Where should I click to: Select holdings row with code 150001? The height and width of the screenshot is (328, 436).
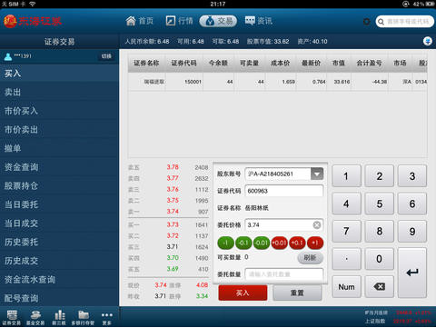tap(277, 82)
